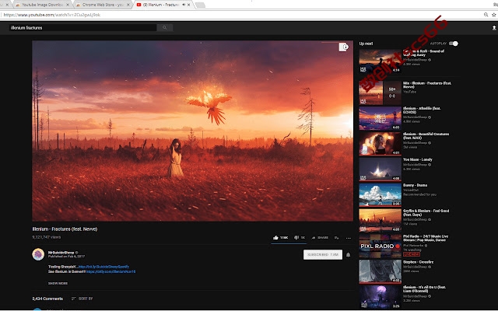Click the video view count text
The width and height of the screenshot is (498, 311).
[x=47, y=237]
